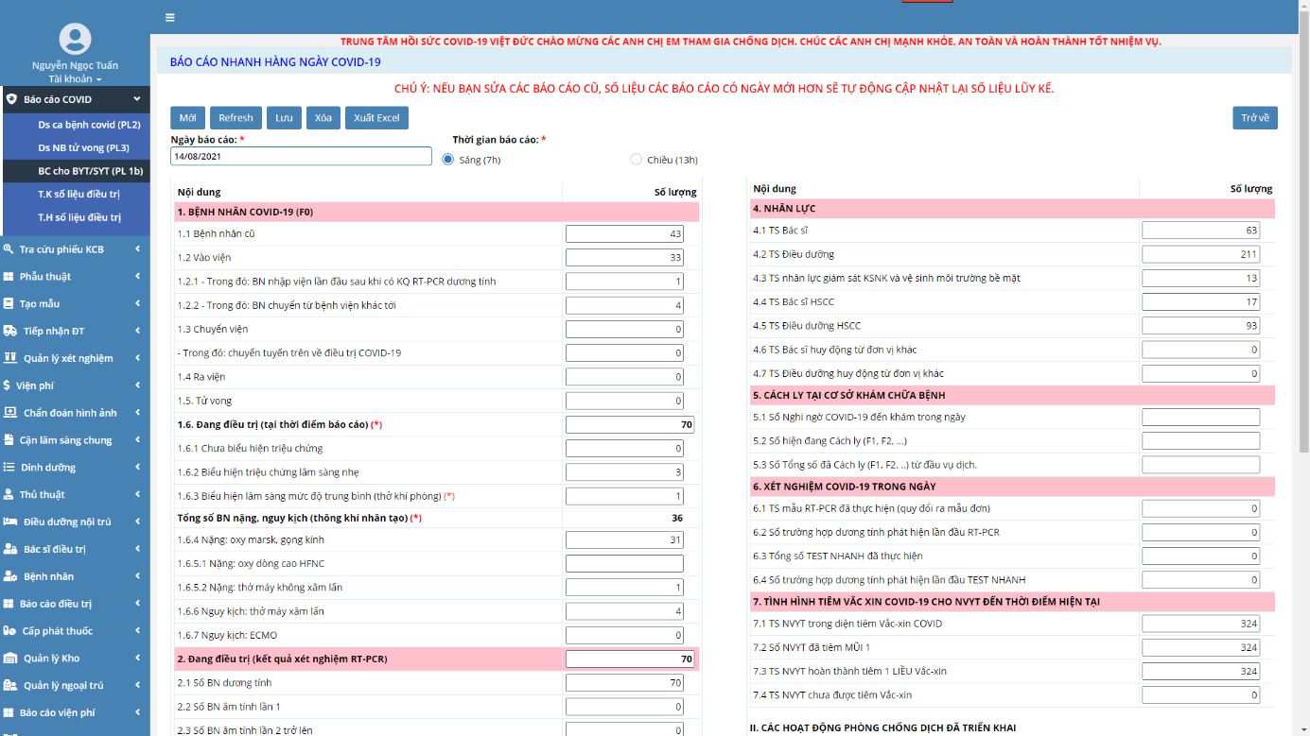Click the Quản lý Kho warehouse icon
1310x736 pixels.
point(9,659)
